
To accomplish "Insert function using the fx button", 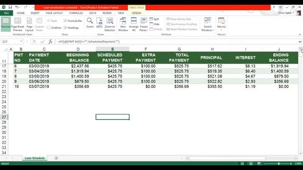I will tap(51, 42).
